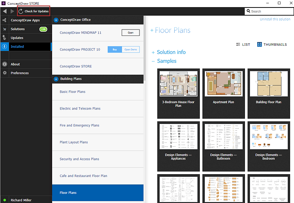
Task: Switch to LIST view mode
Action: click(x=243, y=45)
